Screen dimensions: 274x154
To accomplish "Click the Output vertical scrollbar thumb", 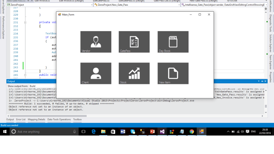I will point(266,106).
